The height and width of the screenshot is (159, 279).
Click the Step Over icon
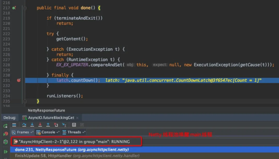point(24,125)
